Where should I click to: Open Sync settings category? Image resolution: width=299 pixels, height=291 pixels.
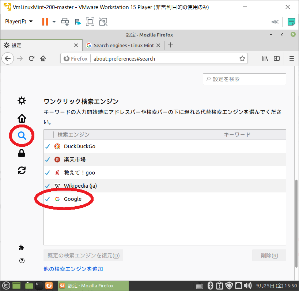22,171
